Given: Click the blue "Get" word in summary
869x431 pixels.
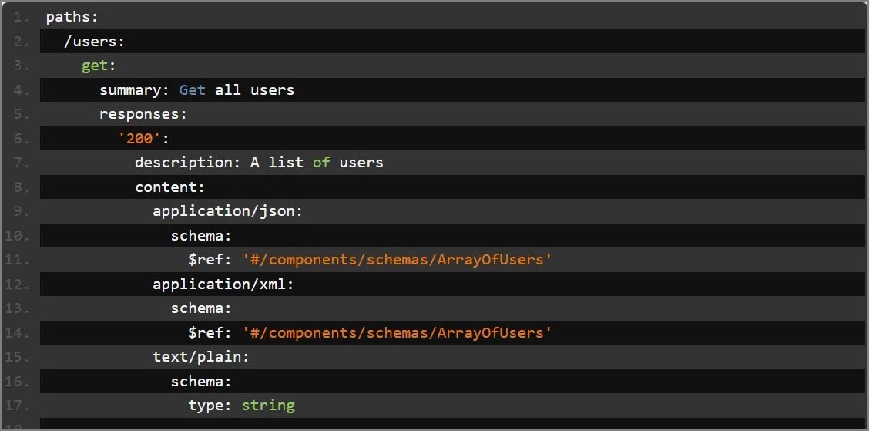Looking at the screenshot, I should tap(192, 89).
